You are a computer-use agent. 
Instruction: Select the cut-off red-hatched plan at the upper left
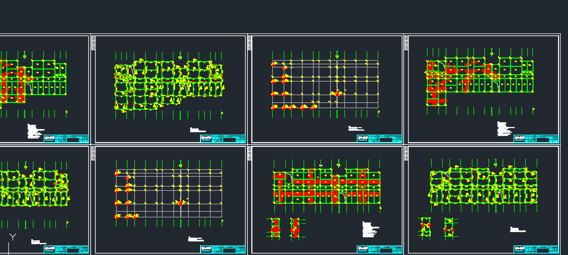point(33,82)
